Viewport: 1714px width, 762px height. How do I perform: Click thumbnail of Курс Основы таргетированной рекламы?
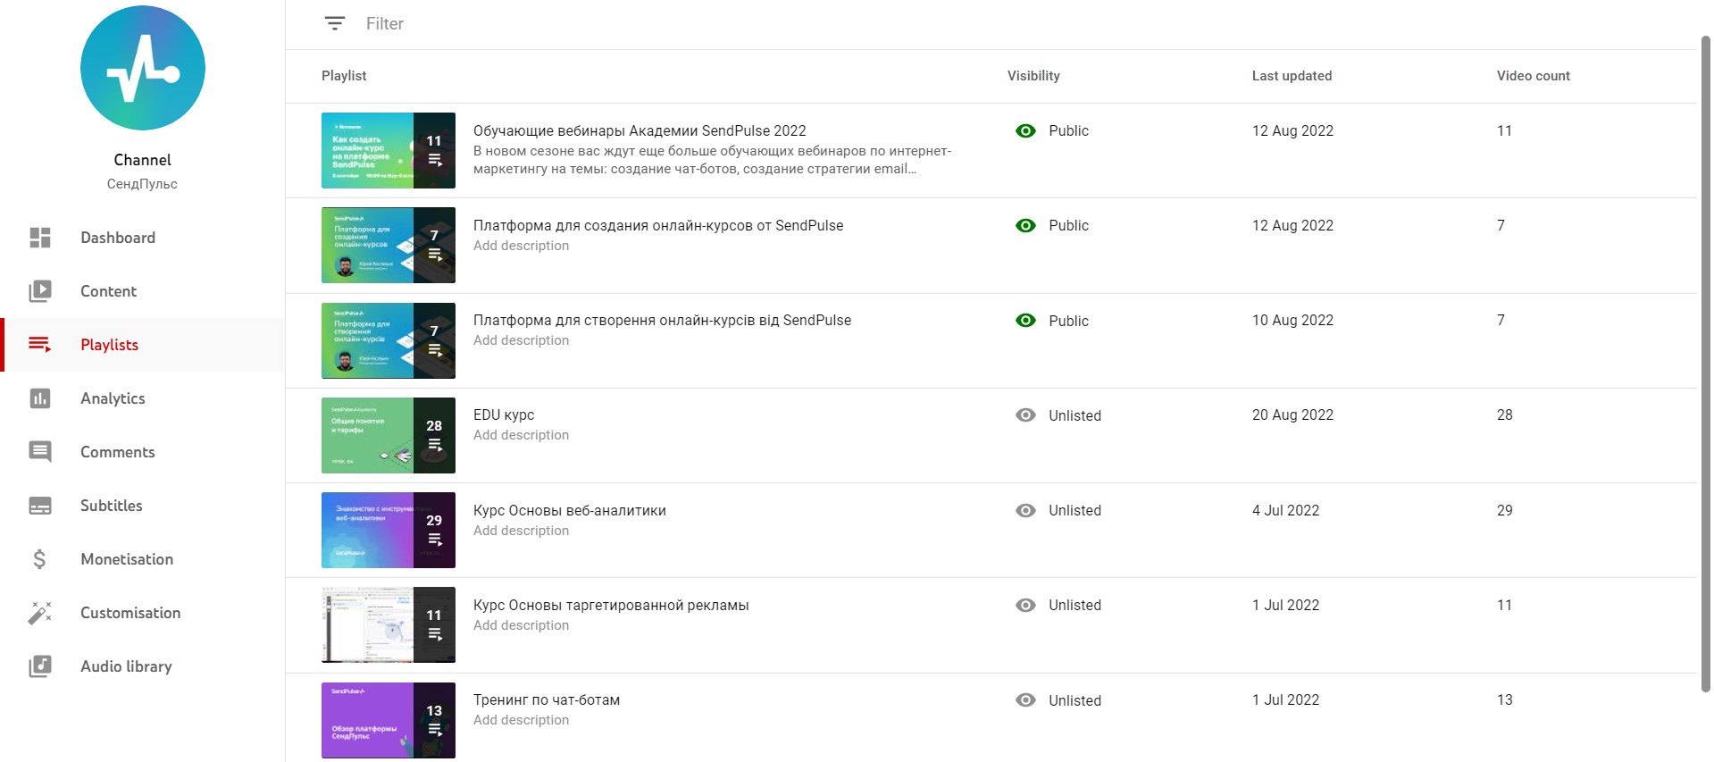point(389,624)
